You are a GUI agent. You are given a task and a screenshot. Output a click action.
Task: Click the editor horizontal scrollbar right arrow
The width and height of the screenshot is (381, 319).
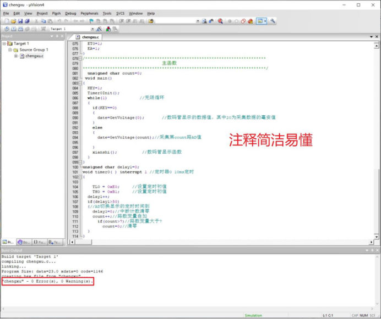pyautogui.click(x=371, y=242)
